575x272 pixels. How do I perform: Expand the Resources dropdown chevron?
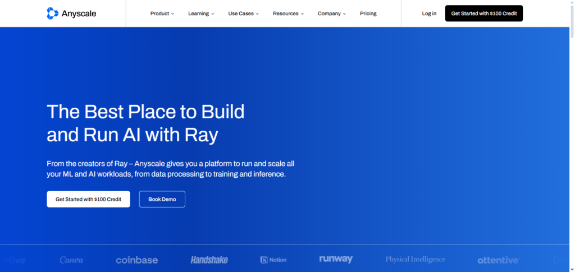[x=302, y=14]
